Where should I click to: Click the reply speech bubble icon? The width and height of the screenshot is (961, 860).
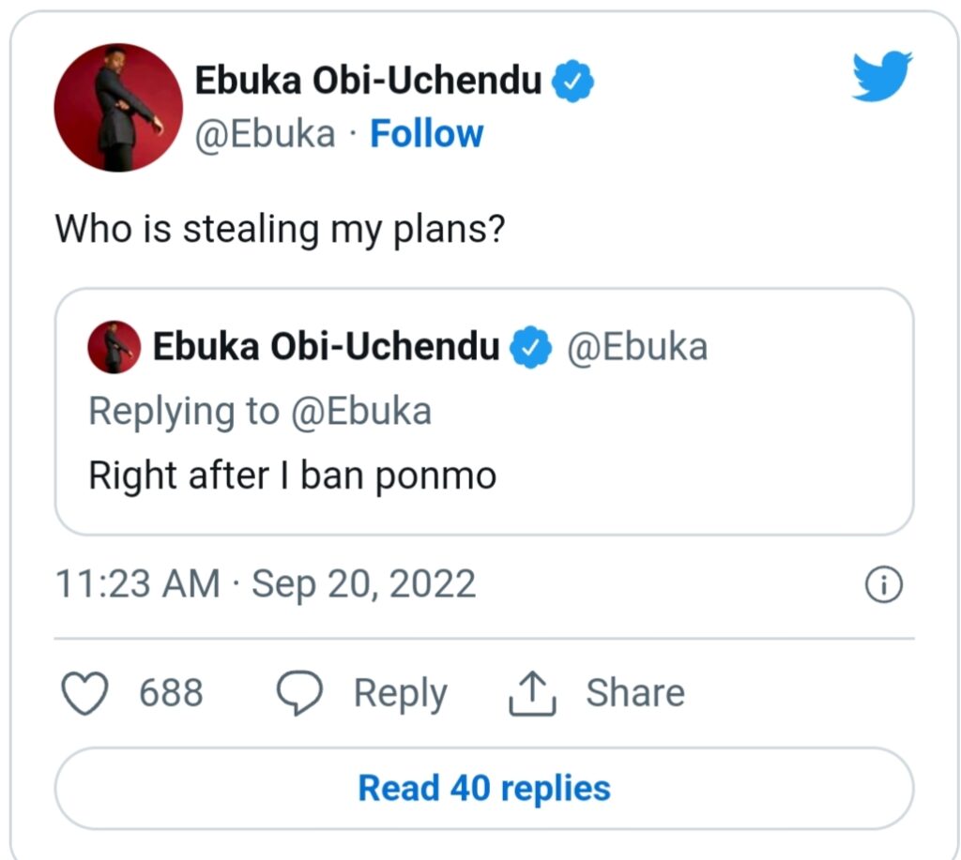coord(299,693)
